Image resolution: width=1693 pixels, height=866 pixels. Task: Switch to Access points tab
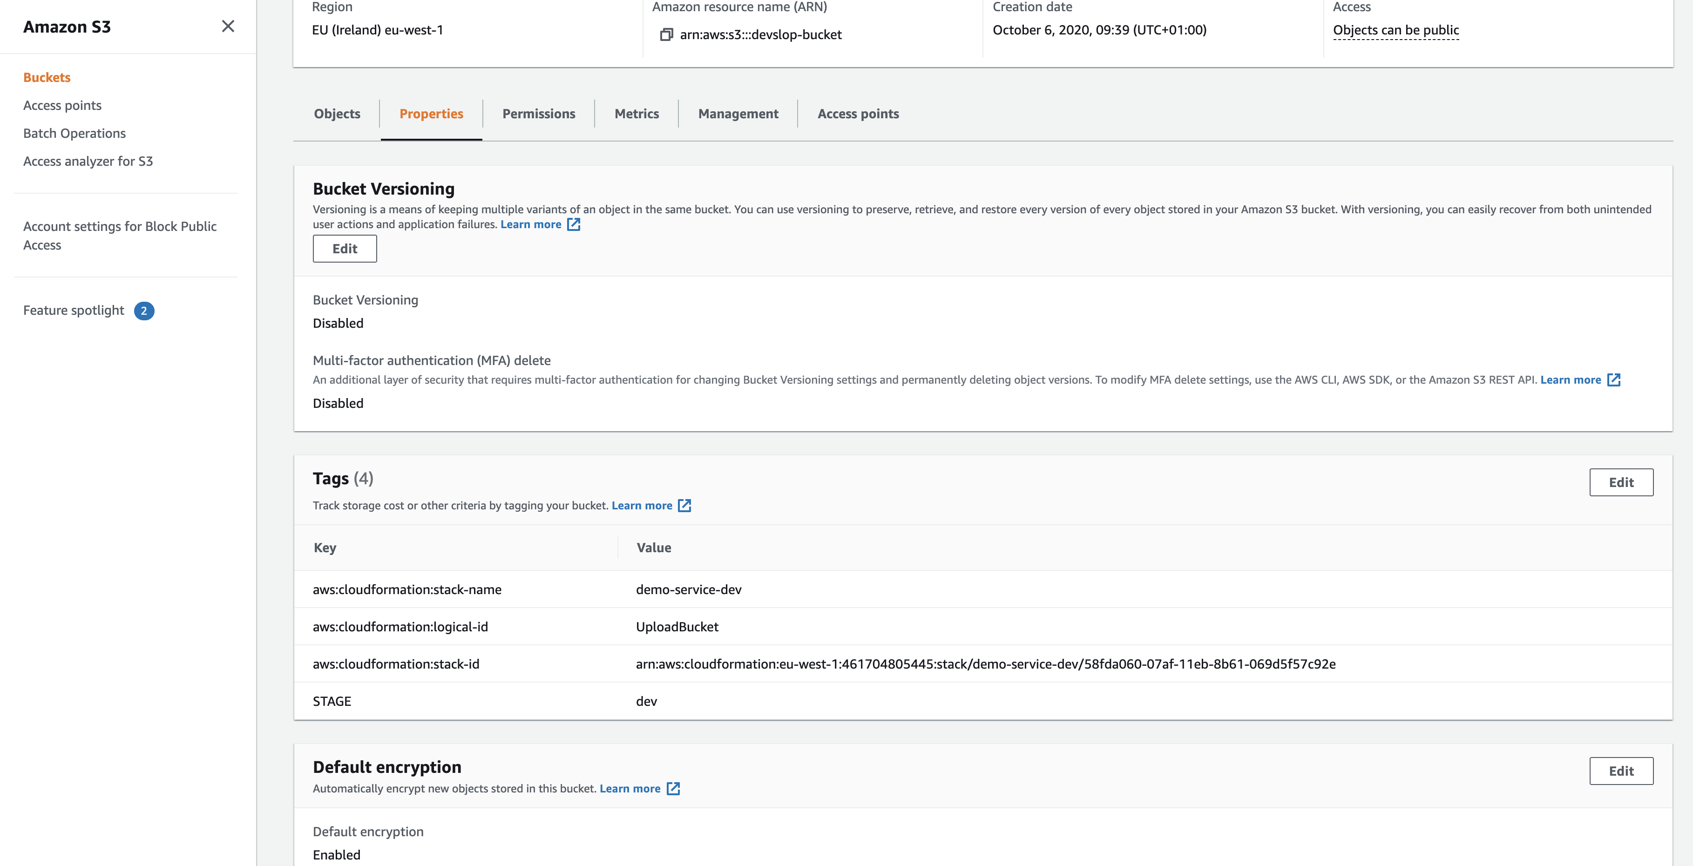pos(858,114)
